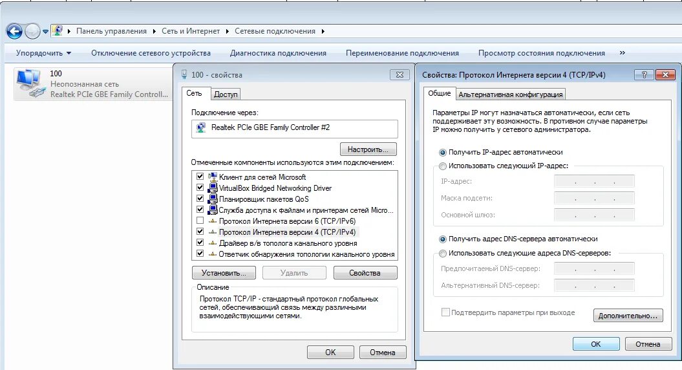Image resolution: width=682 pixels, height=370 pixels.
Task: Open the Упорядочить dropdown menu
Action: point(43,53)
